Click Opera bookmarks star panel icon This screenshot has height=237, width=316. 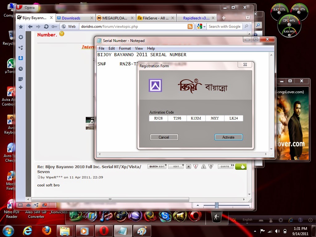pyautogui.click(x=21, y=27)
